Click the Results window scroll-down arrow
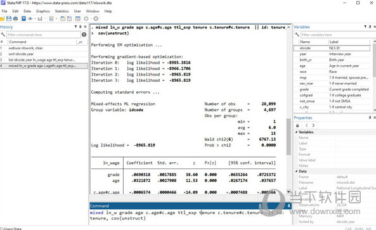 pyautogui.click(x=288, y=191)
